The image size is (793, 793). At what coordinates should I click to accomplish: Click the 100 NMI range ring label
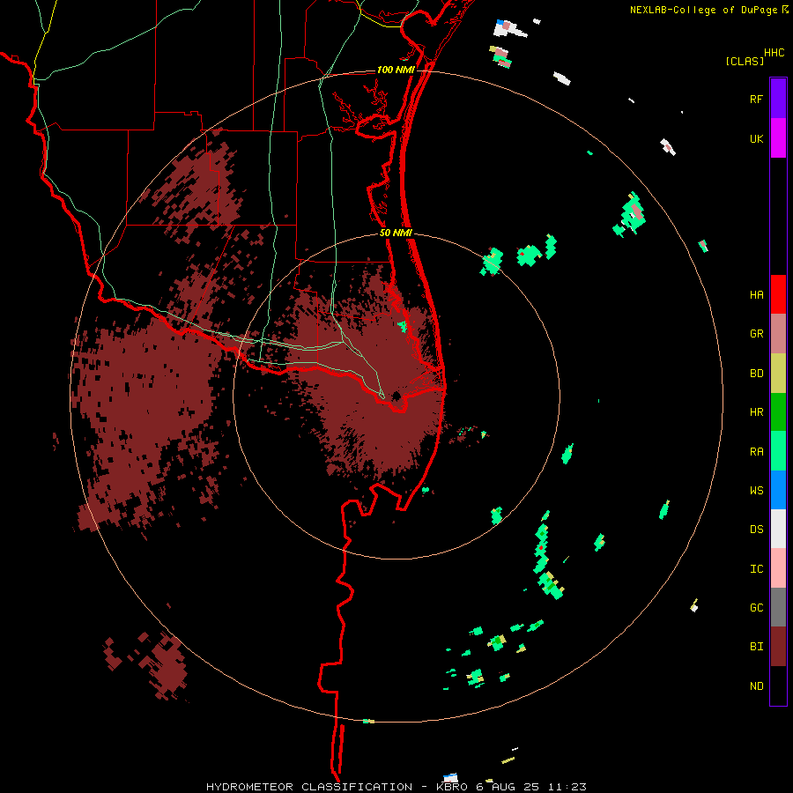[395, 70]
